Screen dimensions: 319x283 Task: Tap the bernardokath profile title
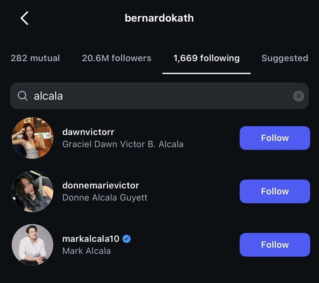click(x=159, y=18)
